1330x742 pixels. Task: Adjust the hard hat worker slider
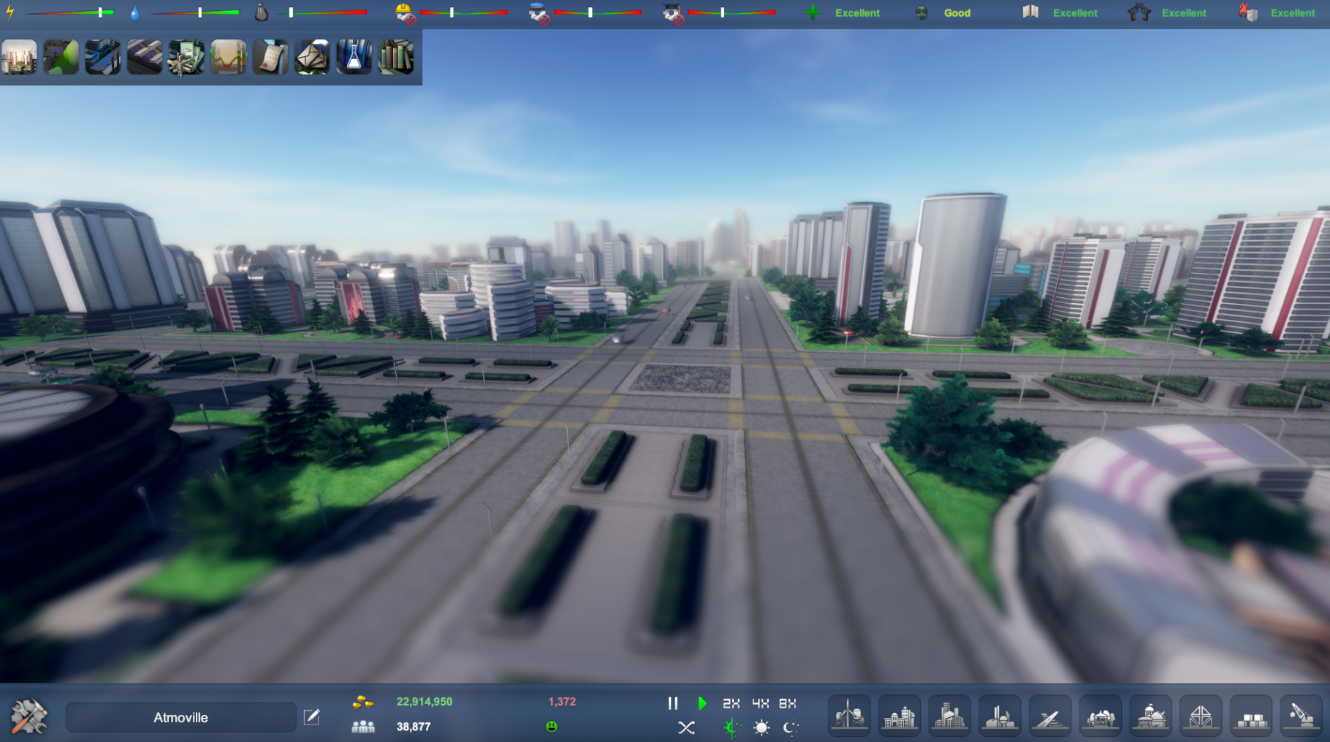463,12
